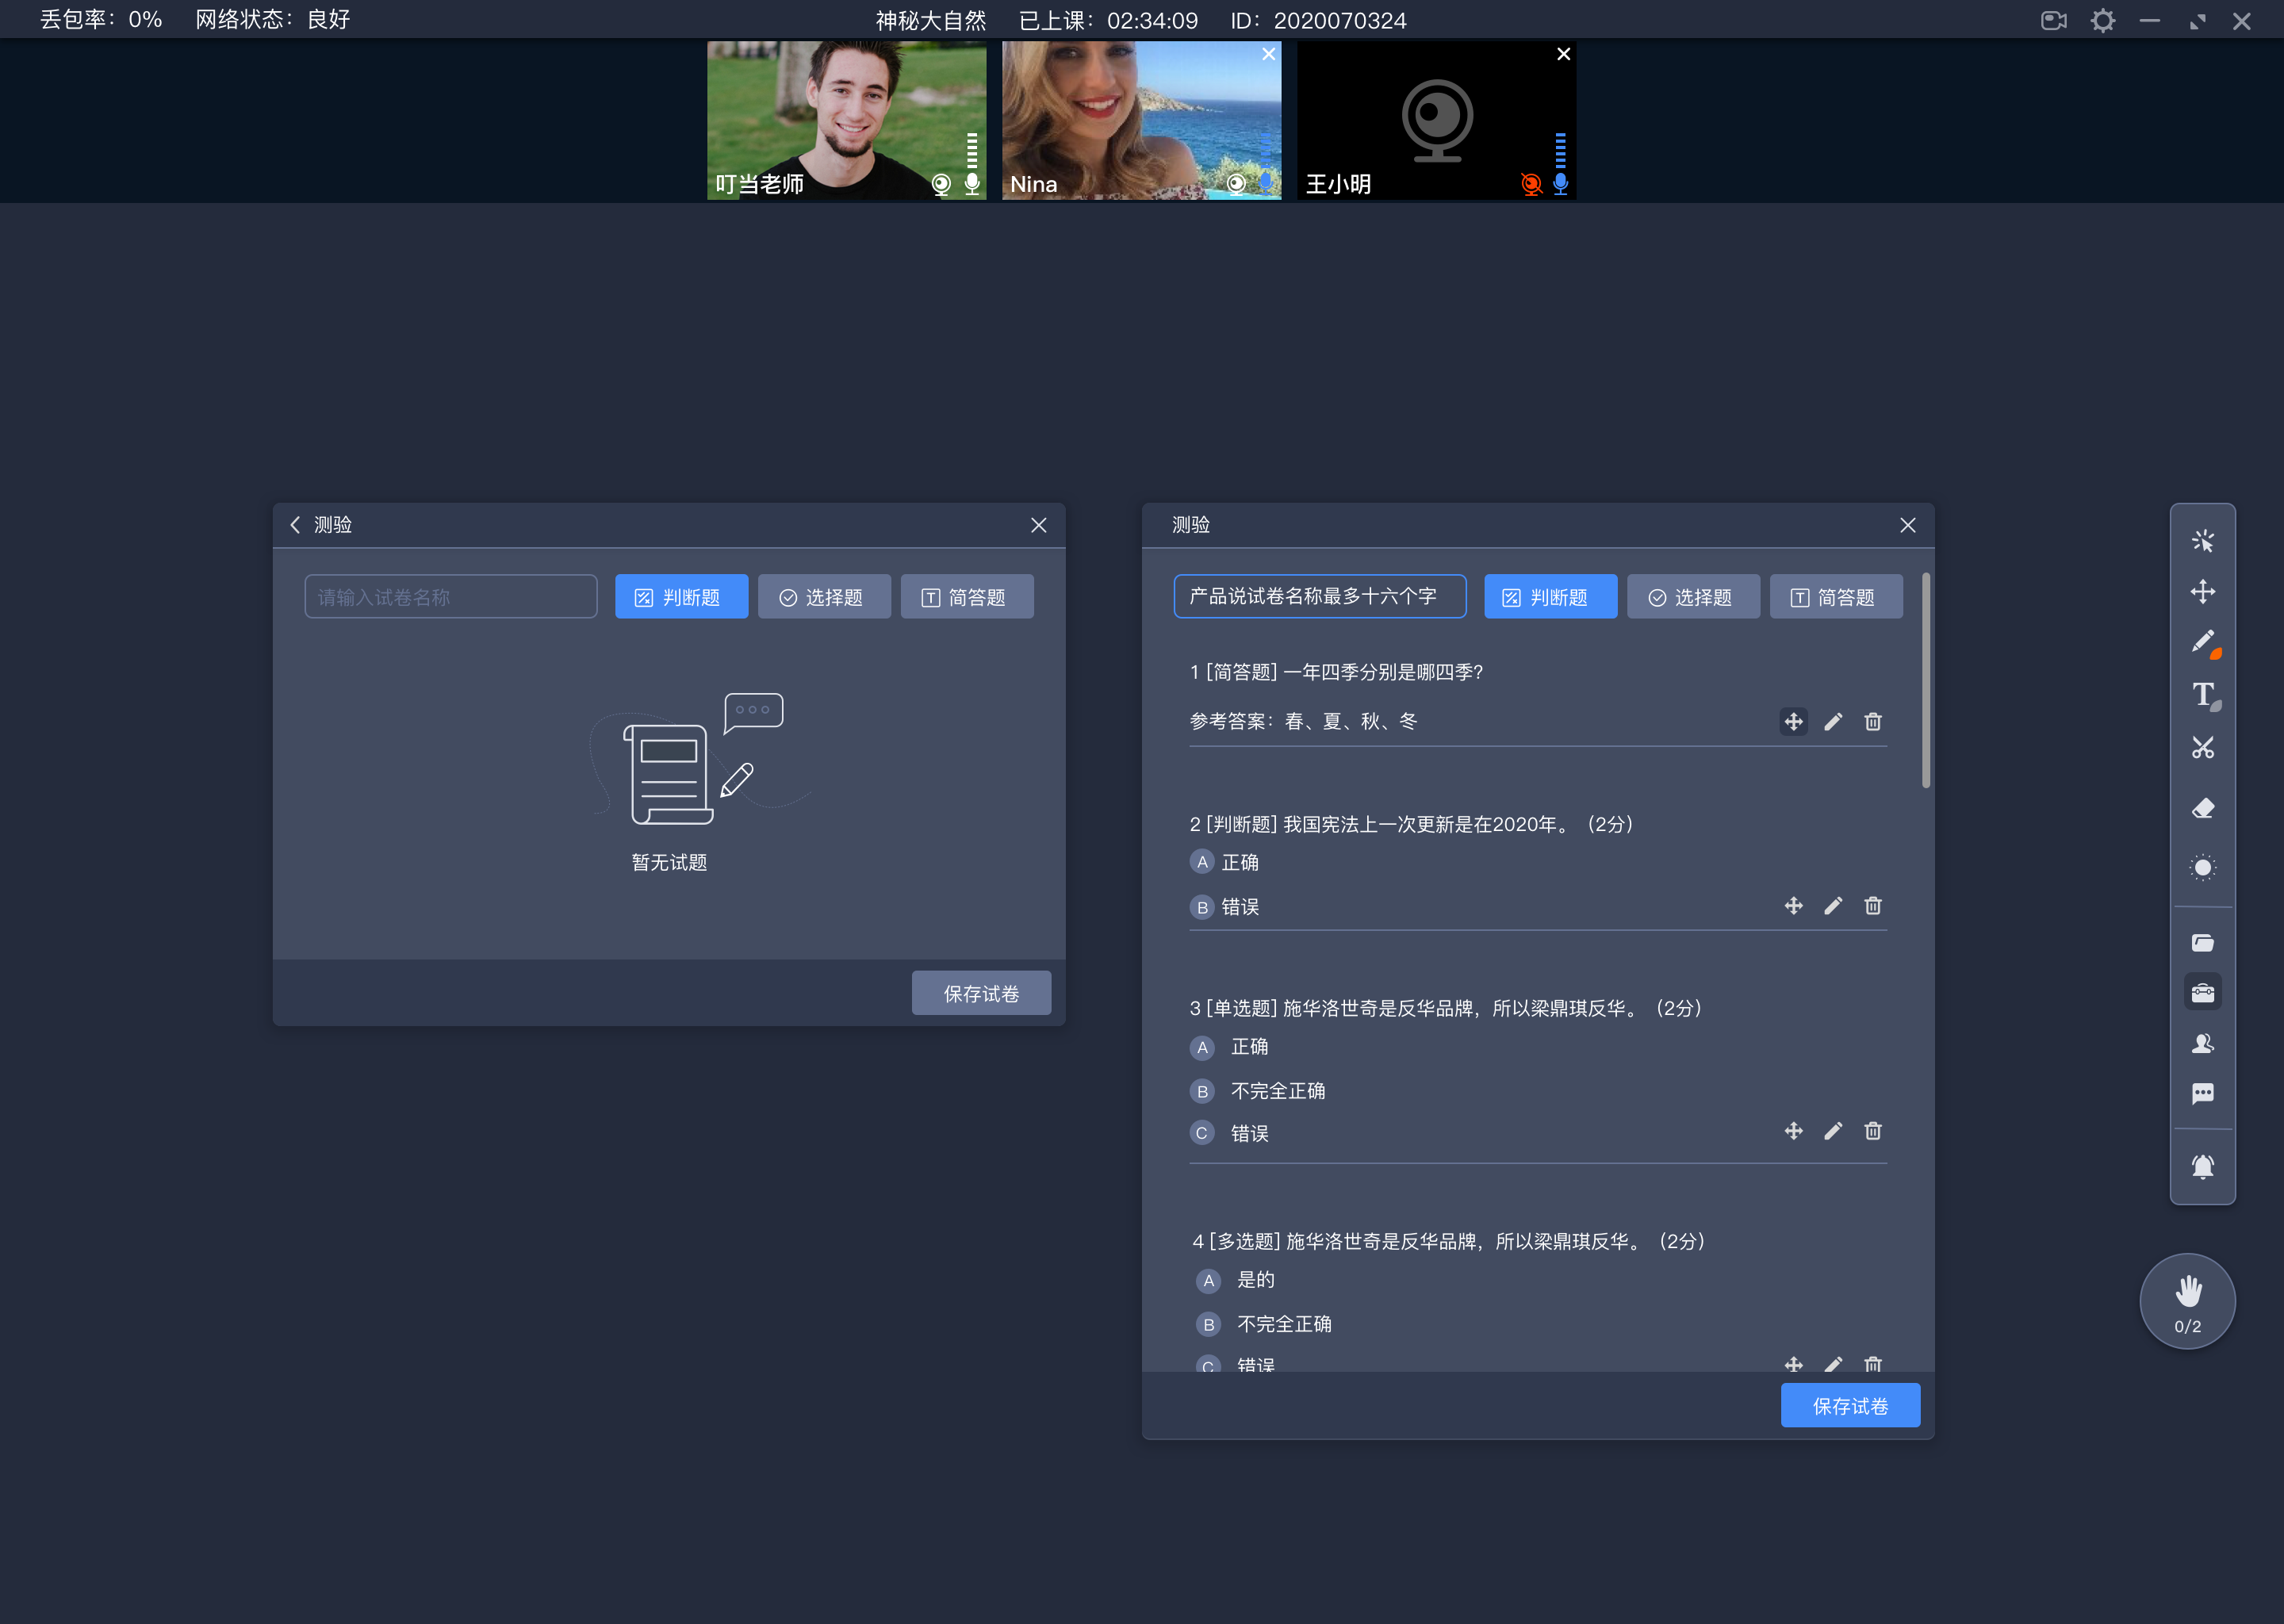Click the bell/notification icon
The image size is (2284, 1624).
pos(2203,1160)
